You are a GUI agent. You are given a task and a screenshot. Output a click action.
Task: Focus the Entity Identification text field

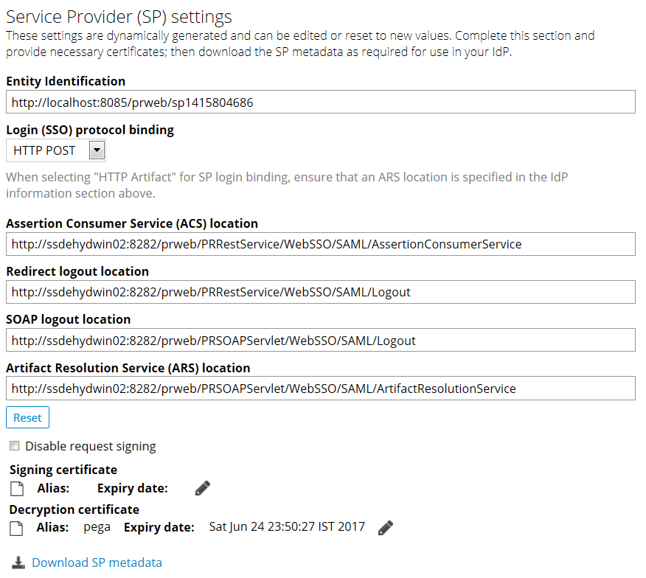[x=321, y=102]
